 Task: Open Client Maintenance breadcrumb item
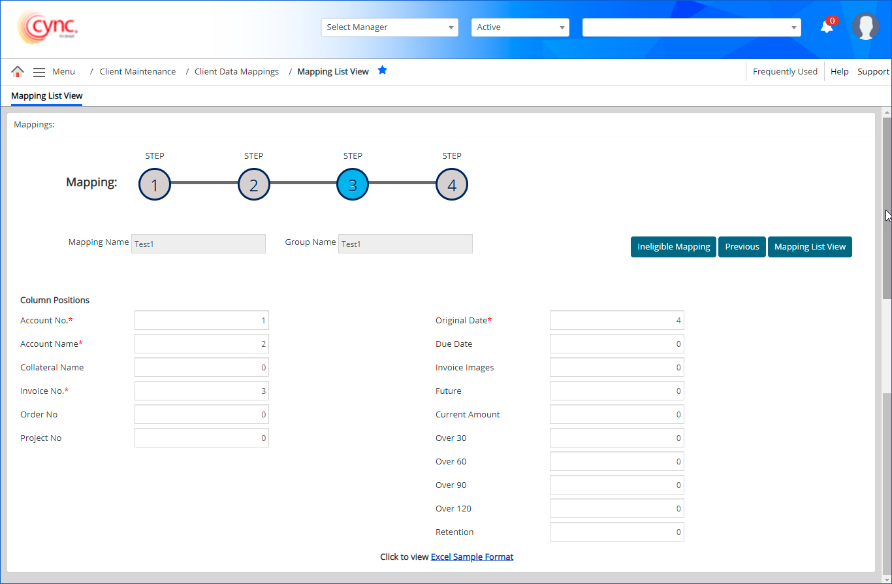pos(137,72)
